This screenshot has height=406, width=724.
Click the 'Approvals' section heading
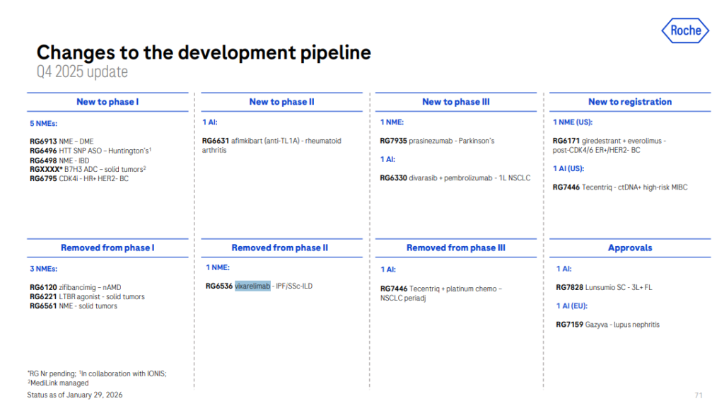point(629,248)
